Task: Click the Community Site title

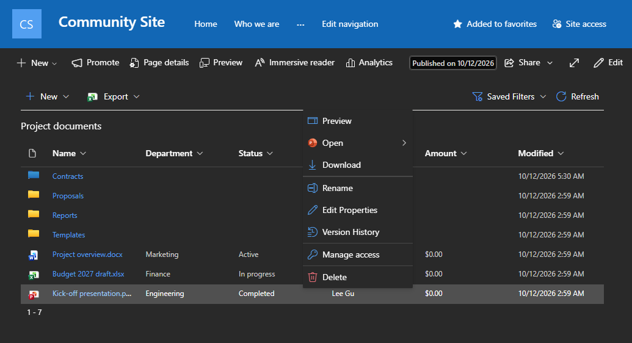Action: point(112,22)
